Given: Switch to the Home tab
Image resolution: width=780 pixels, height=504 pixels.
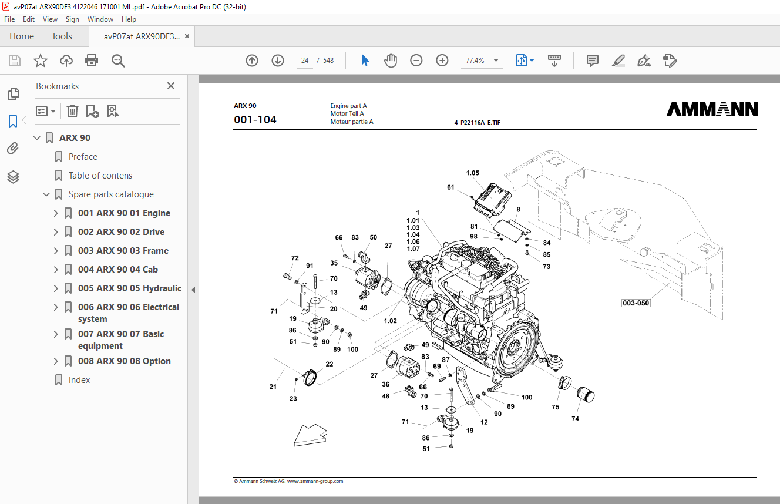Looking at the screenshot, I should coord(22,36).
